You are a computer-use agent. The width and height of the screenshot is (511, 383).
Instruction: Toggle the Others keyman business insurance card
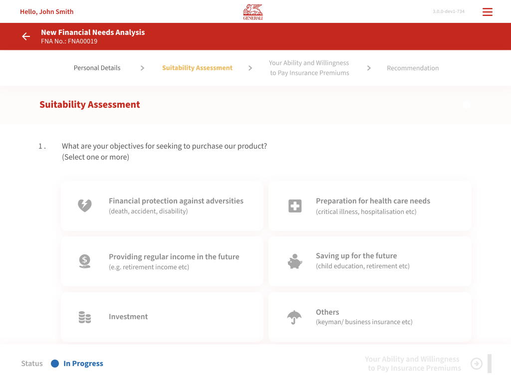pyautogui.click(x=370, y=317)
